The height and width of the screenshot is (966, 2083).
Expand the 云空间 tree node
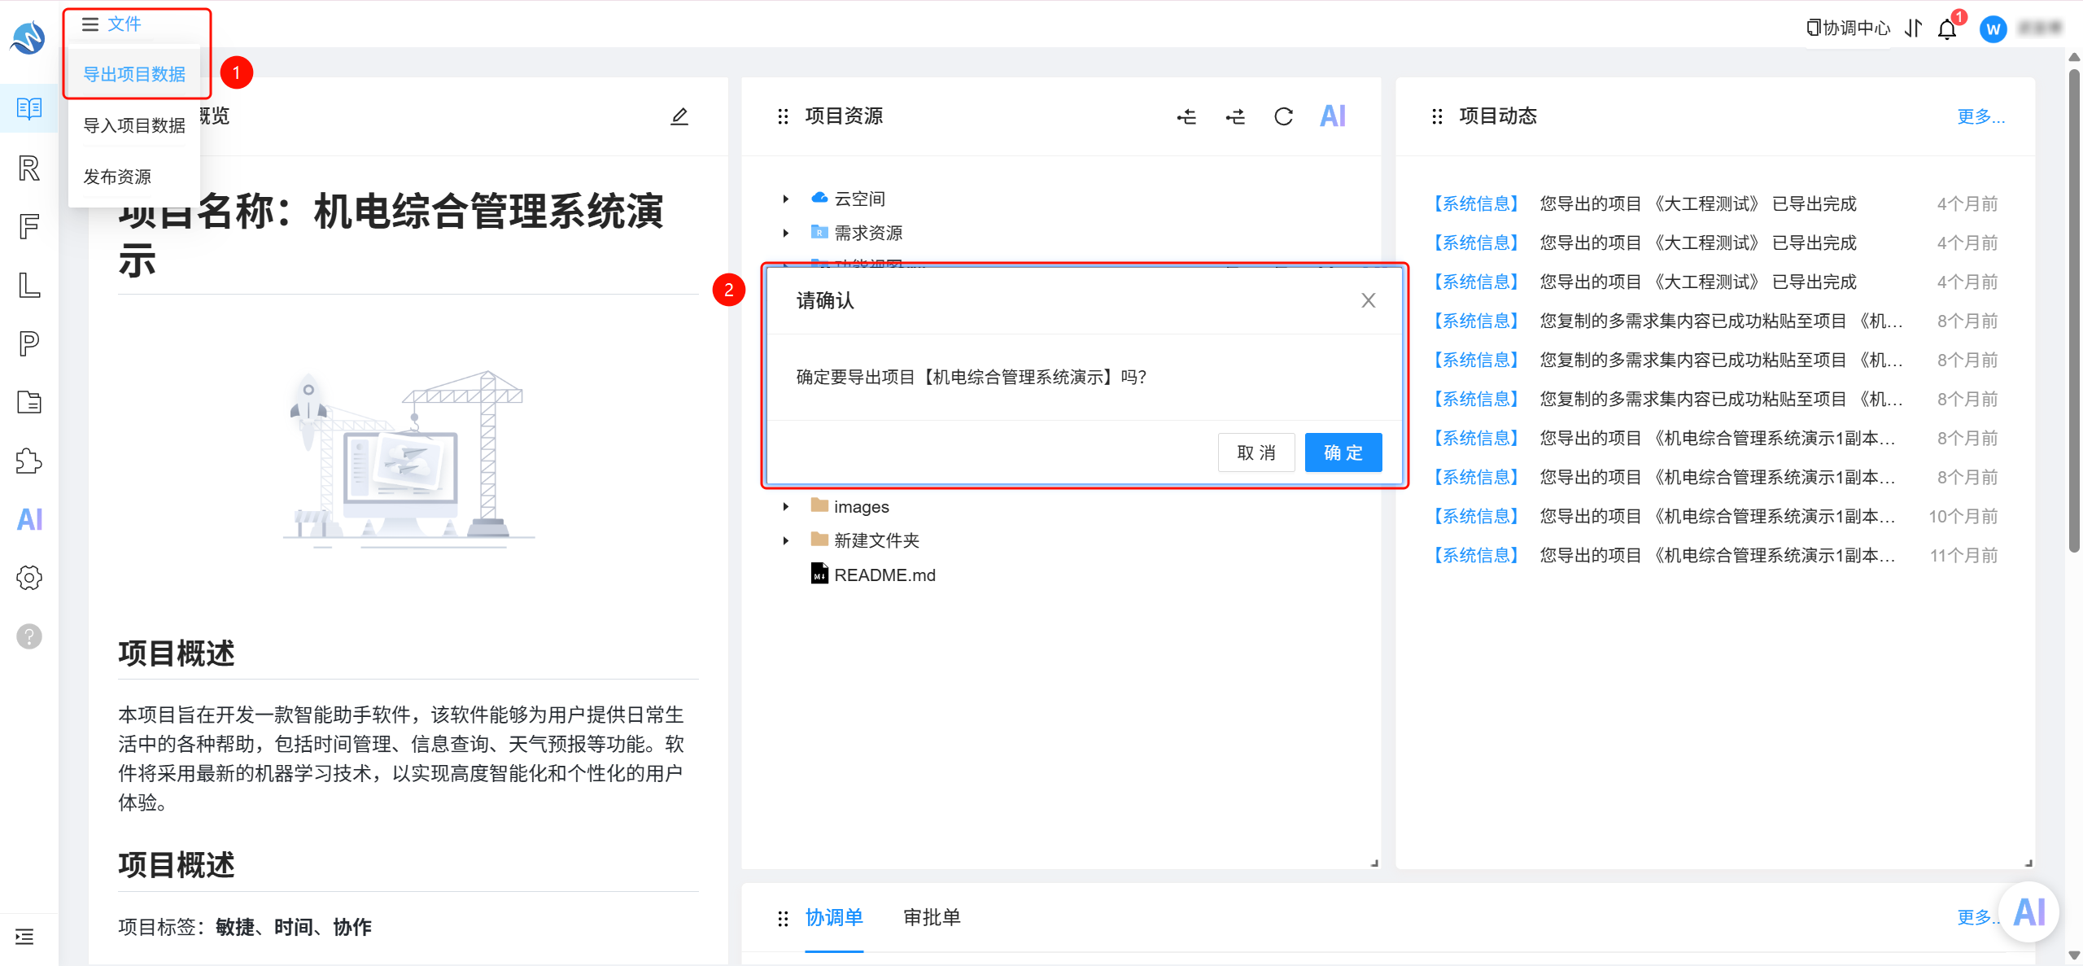pos(786,199)
